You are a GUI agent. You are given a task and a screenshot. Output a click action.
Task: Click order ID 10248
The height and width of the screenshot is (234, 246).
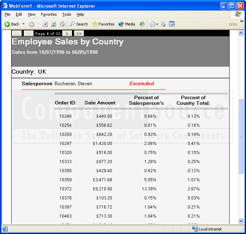pyautogui.click(x=65, y=116)
